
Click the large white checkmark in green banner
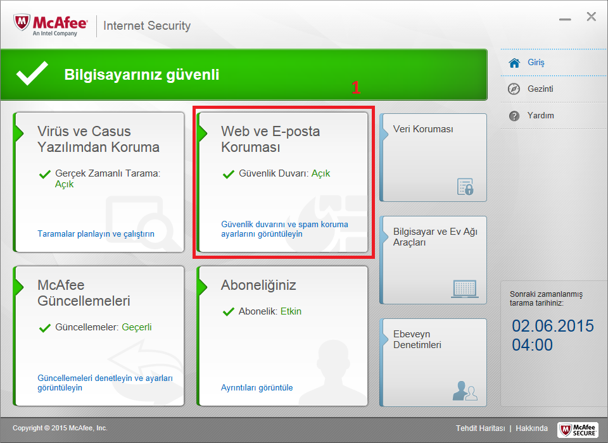32,73
